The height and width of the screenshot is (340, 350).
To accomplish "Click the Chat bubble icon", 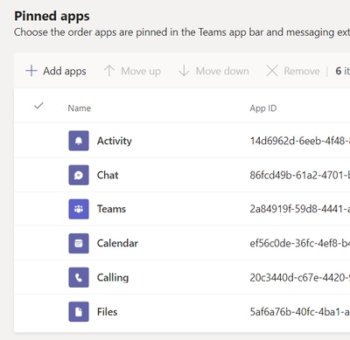I will pyautogui.click(x=79, y=175).
